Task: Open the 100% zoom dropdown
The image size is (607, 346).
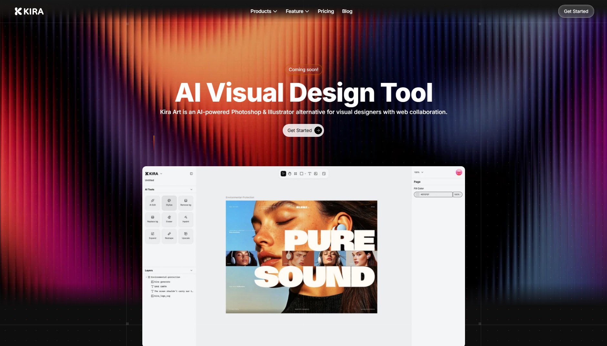Action: pyautogui.click(x=419, y=172)
